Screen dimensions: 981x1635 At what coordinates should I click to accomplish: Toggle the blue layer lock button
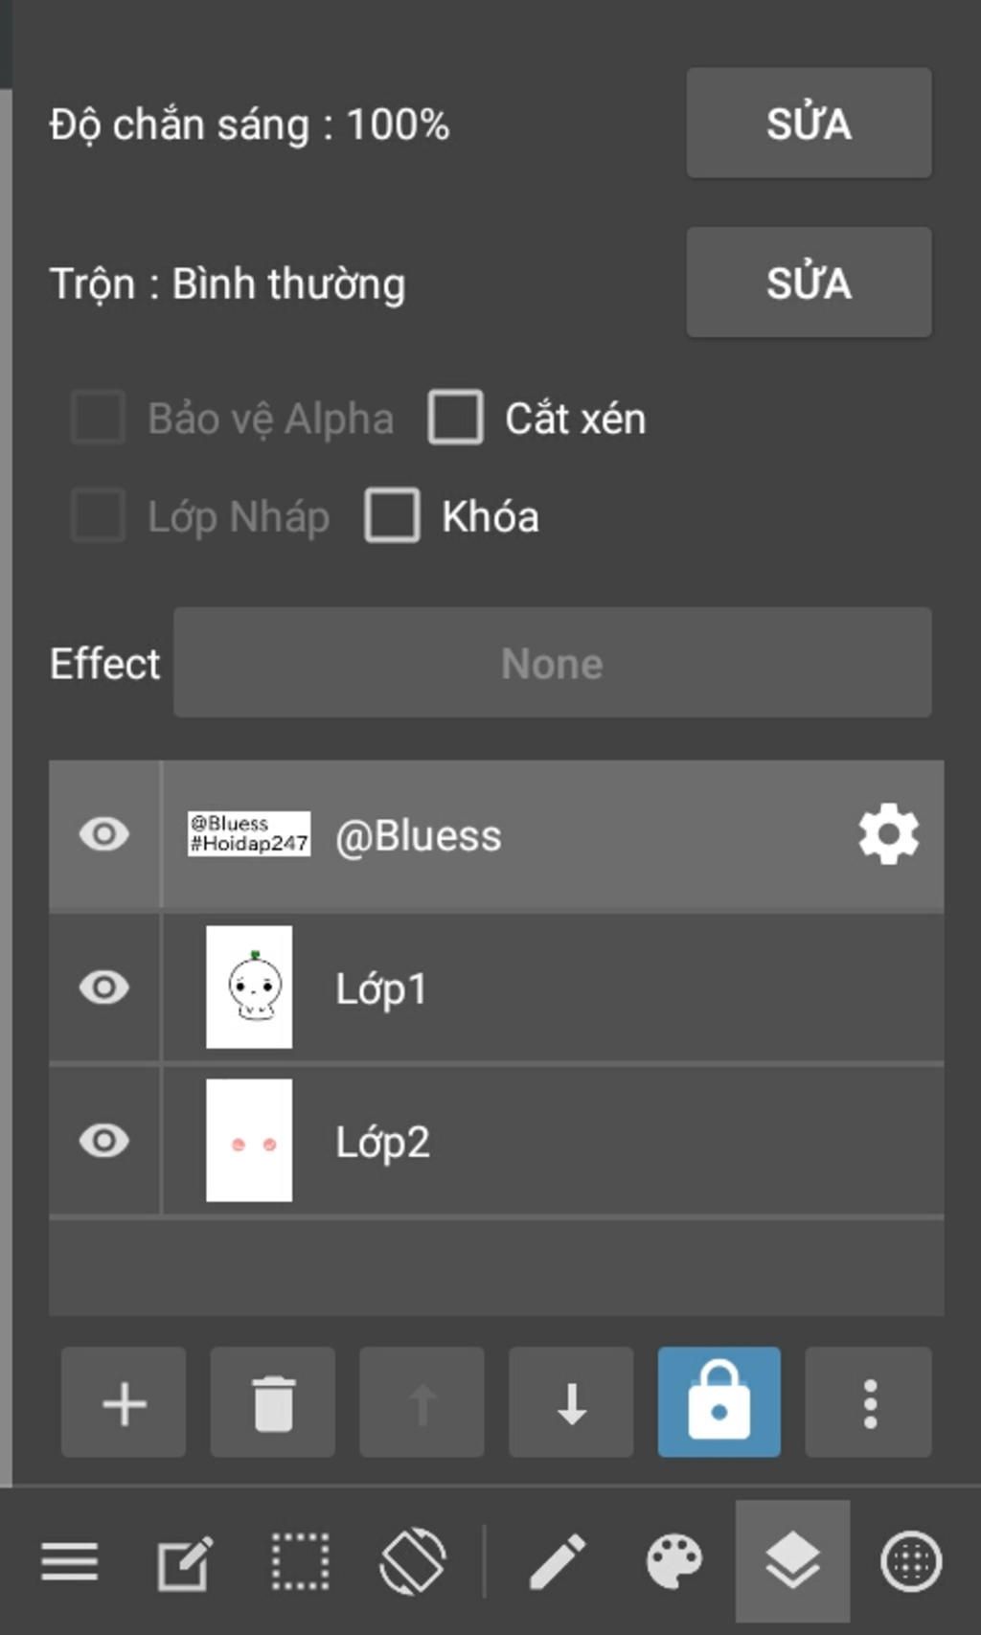click(719, 1402)
